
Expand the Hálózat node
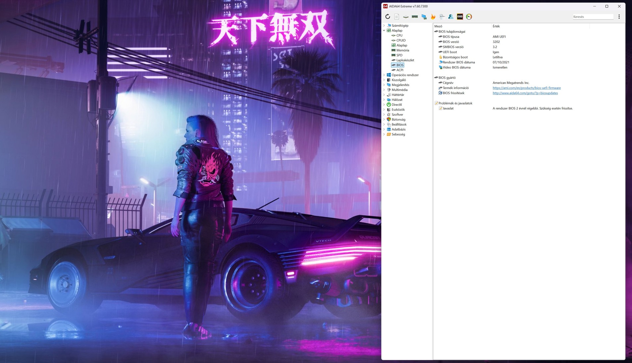click(x=384, y=100)
